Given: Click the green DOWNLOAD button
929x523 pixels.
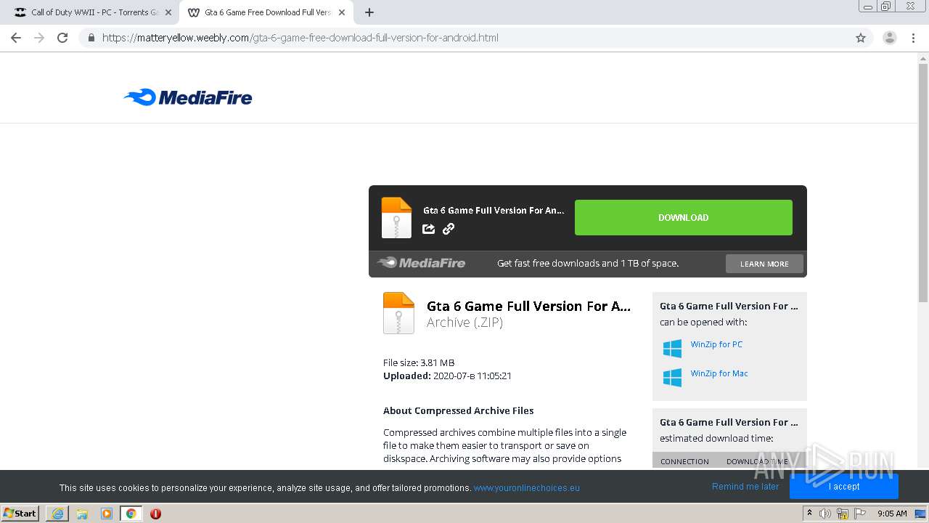Looking at the screenshot, I should pyautogui.click(x=684, y=217).
